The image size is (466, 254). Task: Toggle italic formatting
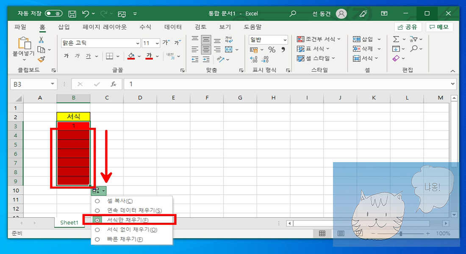[77, 56]
